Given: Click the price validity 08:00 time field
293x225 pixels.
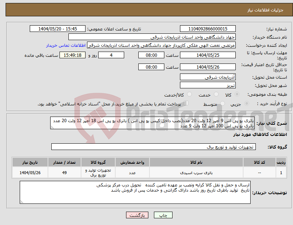Looking at the screenshot, I should pyautogui.click(x=151, y=67).
